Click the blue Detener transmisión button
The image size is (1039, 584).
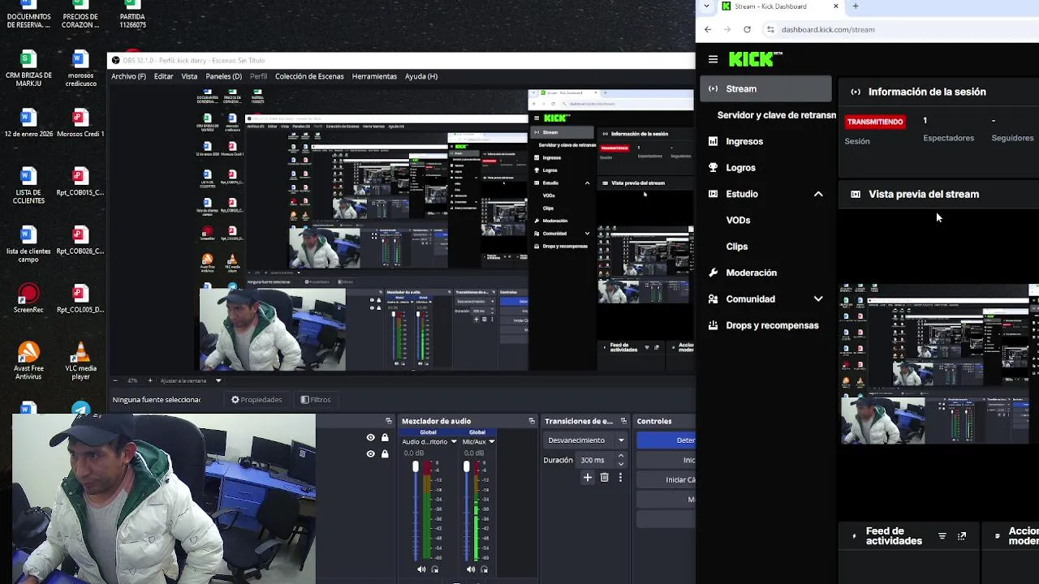(666, 440)
